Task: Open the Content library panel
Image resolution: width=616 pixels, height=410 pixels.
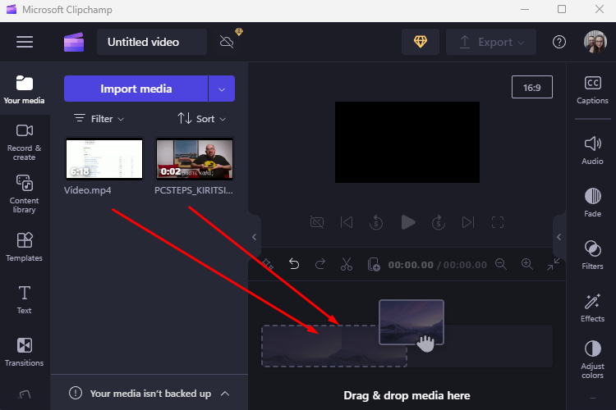Action: [25, 194]
